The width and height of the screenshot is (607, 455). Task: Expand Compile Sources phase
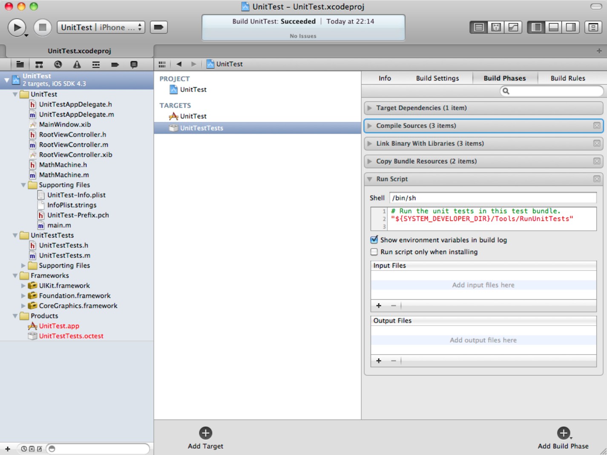(370, 126)
